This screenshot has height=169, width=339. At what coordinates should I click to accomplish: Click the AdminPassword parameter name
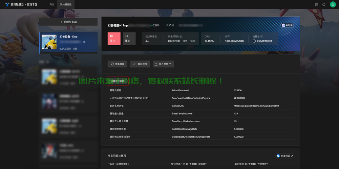[x=180, y=90]
